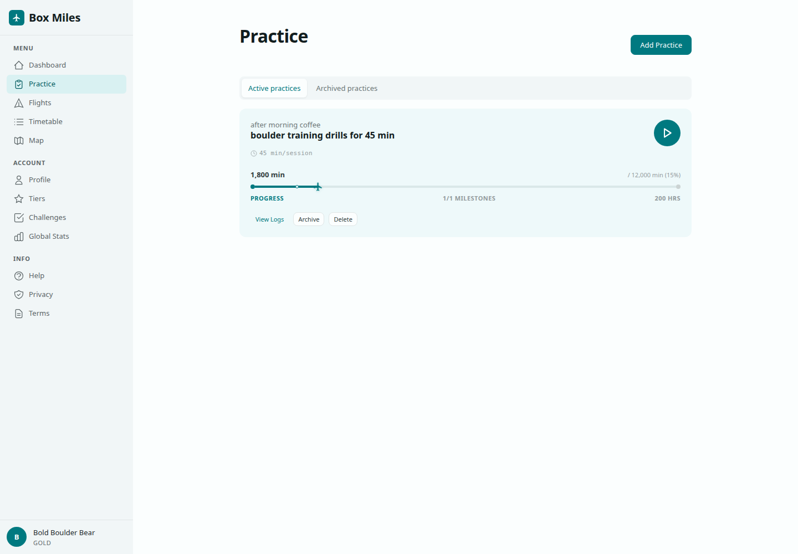Click the Practice page heading
This screenshot has height=554, width=798.
point(274,36)
